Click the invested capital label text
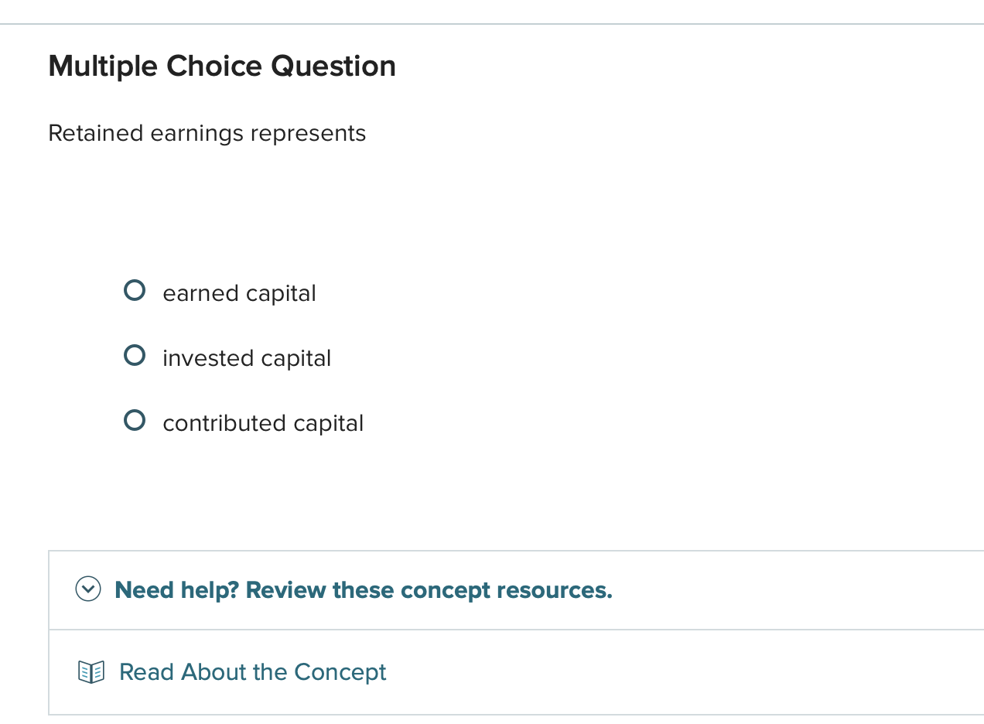Viewport: 984px width, 724px height. pyautogui.click(x=247, y=358)
